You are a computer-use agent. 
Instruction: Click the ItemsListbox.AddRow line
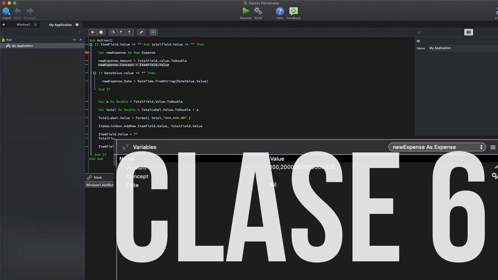[x=150, y=126]
